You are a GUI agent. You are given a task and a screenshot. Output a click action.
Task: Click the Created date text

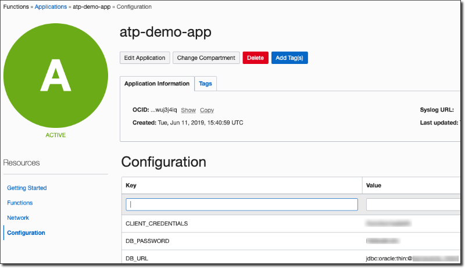188,123
